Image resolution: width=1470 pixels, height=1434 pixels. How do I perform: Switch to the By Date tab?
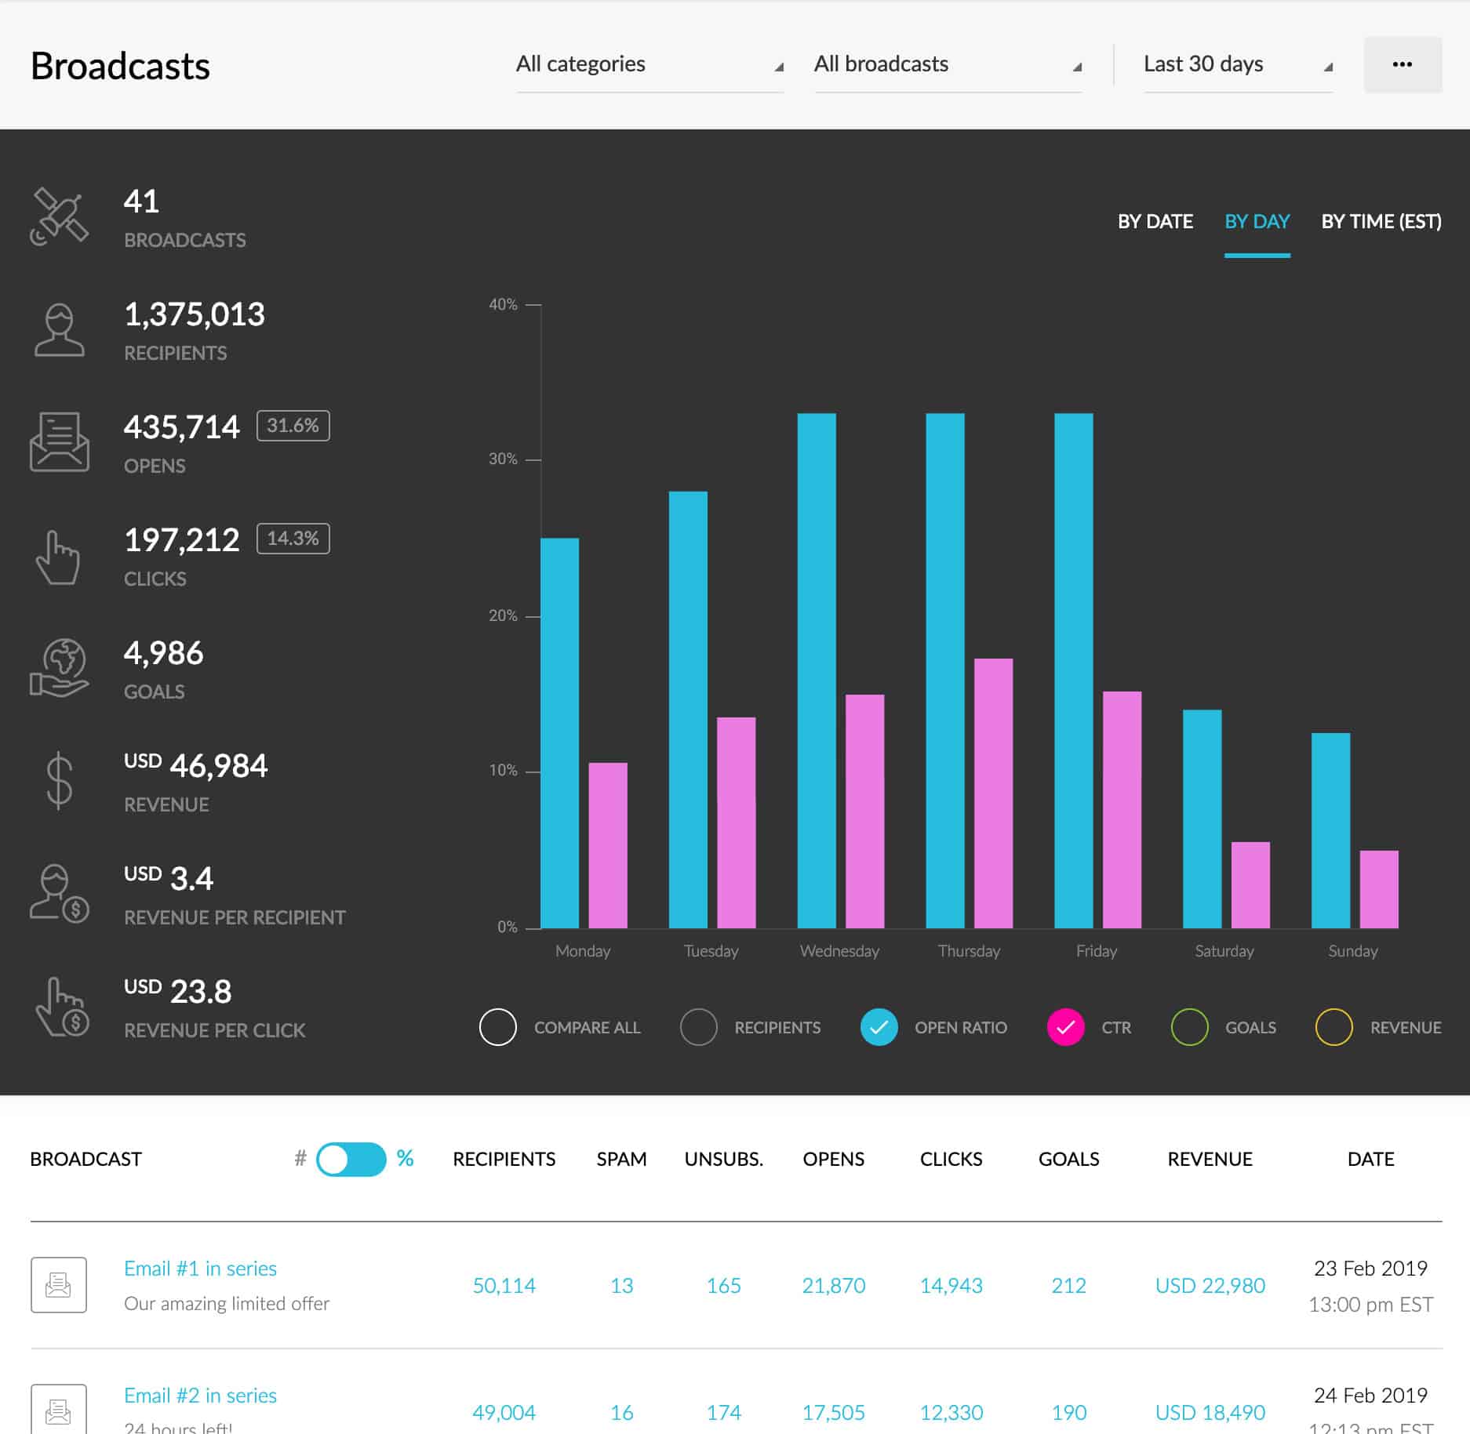pos(1155,222)
